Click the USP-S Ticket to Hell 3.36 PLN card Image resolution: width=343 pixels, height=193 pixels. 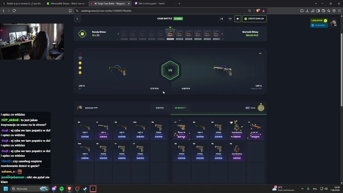click(x=103, y=130)
